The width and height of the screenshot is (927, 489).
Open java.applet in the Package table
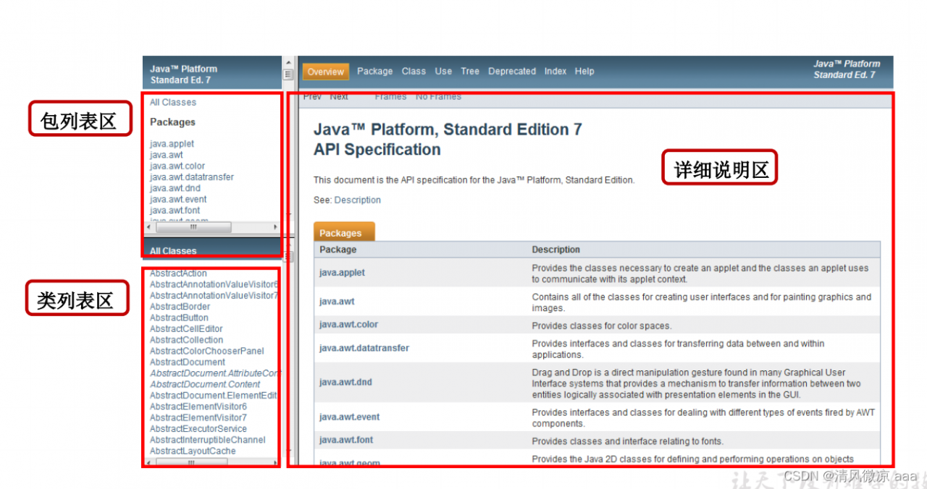pos(342,273)
